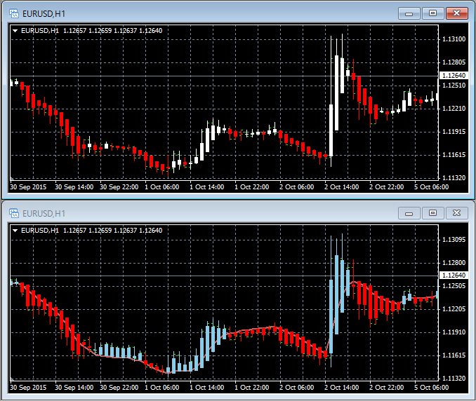Click the 30 Sep 22:00 time label in bottom chart
Screen dimensions: 476x401
(119, 388)
